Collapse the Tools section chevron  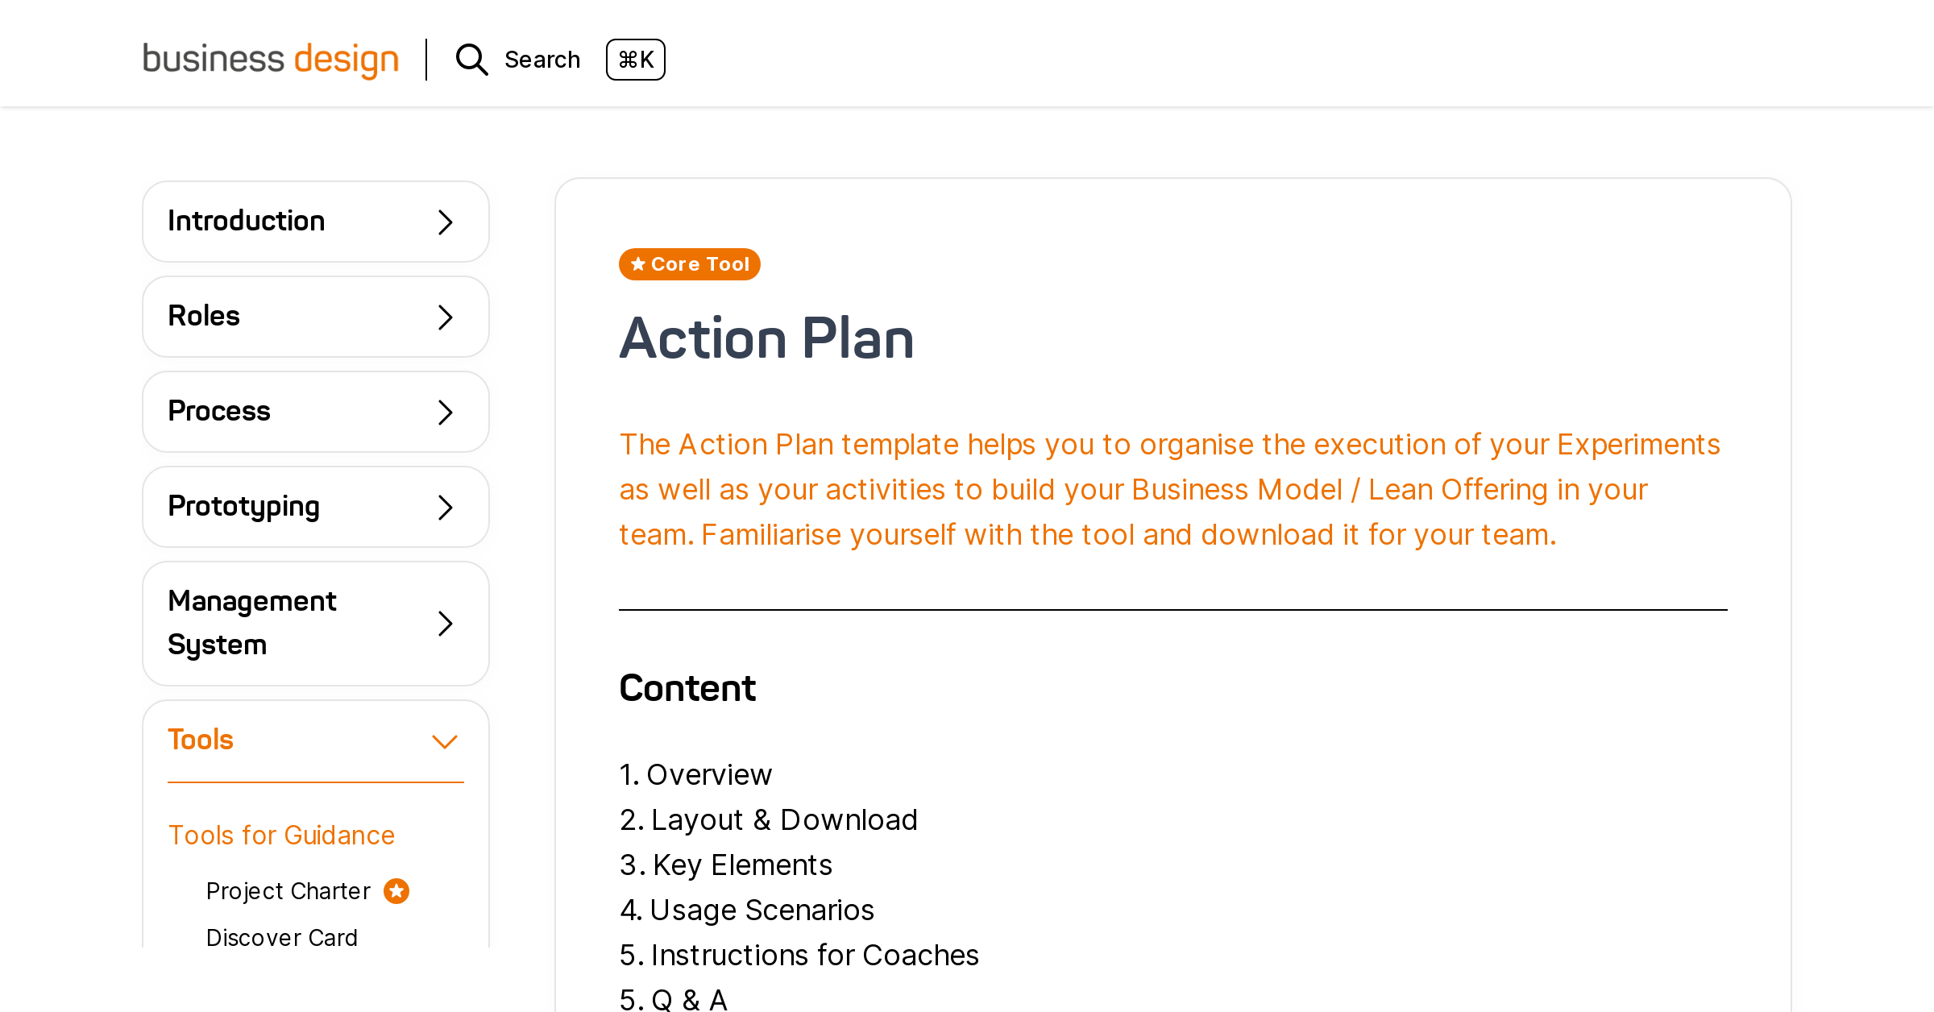click(x=444, y=740)
